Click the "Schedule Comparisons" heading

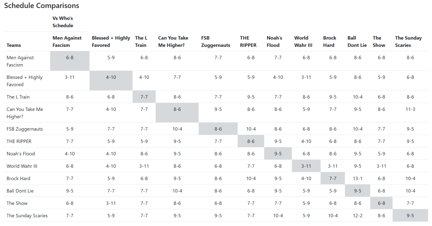coord(41,6)
